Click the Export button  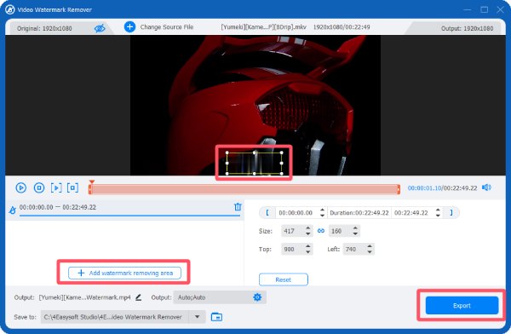pos(462,306)
